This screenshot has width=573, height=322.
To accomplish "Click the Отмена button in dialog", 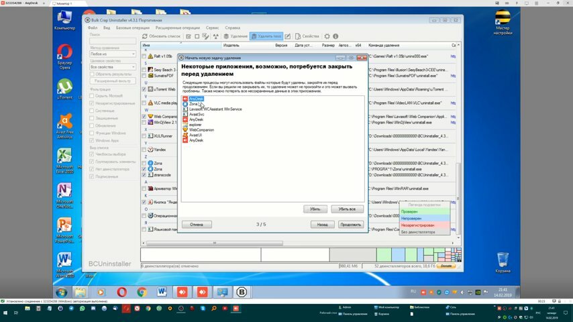I will point(197,225).
